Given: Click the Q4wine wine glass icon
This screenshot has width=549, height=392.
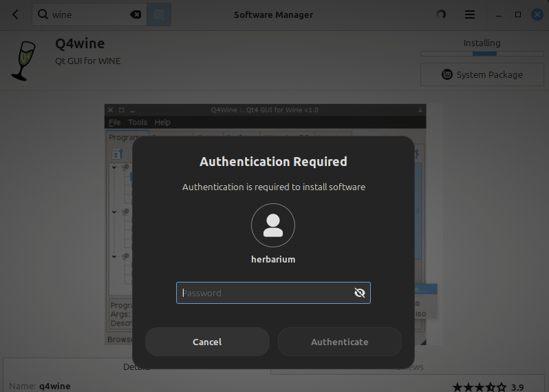Looking at the screenshot, I should coord(23,61).
